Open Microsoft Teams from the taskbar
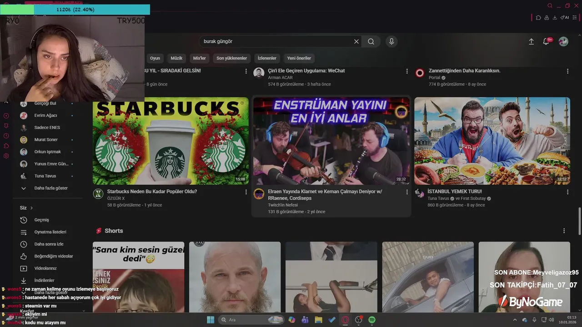 [x=305, y=320]
